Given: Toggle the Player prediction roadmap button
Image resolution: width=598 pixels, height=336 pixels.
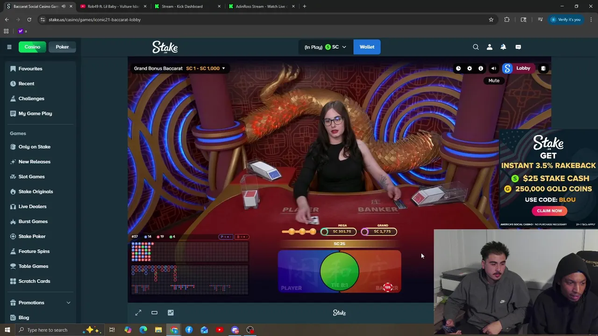Looking at the screenshot, I should [226, 237].
